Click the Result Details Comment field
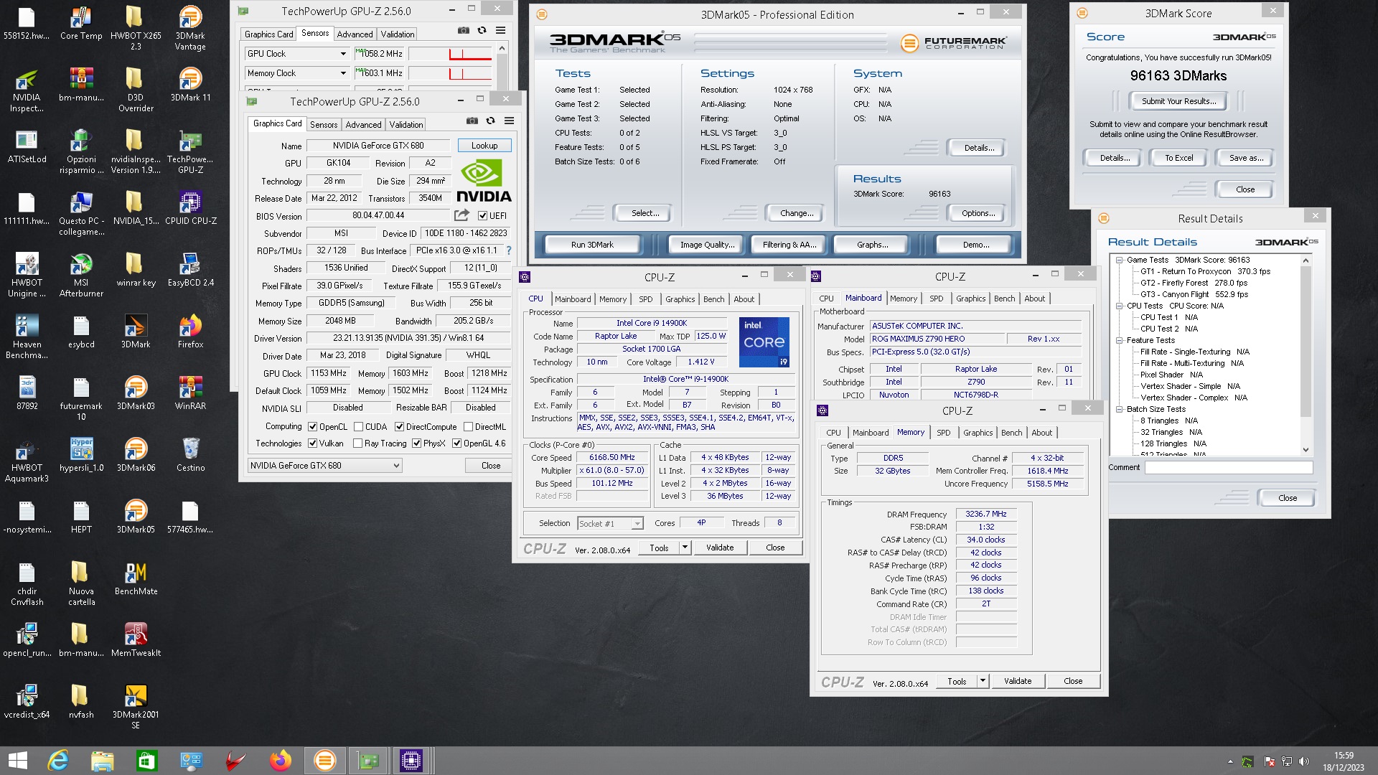The width and height of the screenshot is (1378, 775). [x=1229, y=467]
